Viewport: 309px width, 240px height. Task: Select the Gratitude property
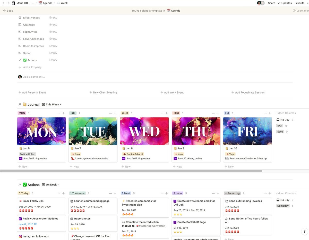pos(29,25)
